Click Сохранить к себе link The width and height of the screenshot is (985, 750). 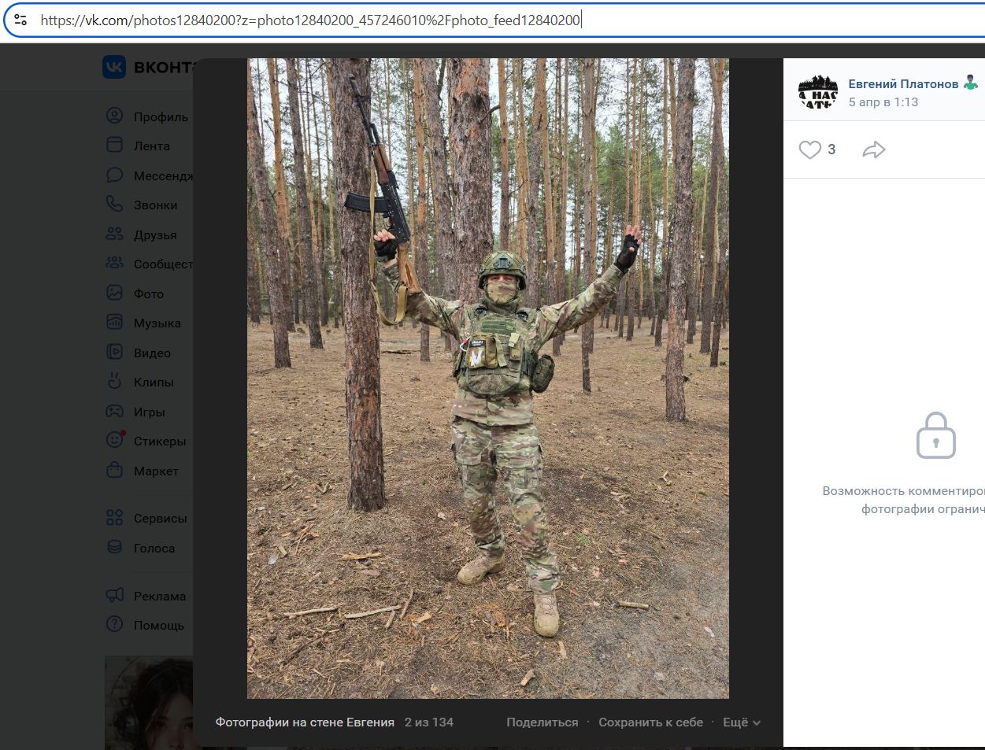coord(650,722)
